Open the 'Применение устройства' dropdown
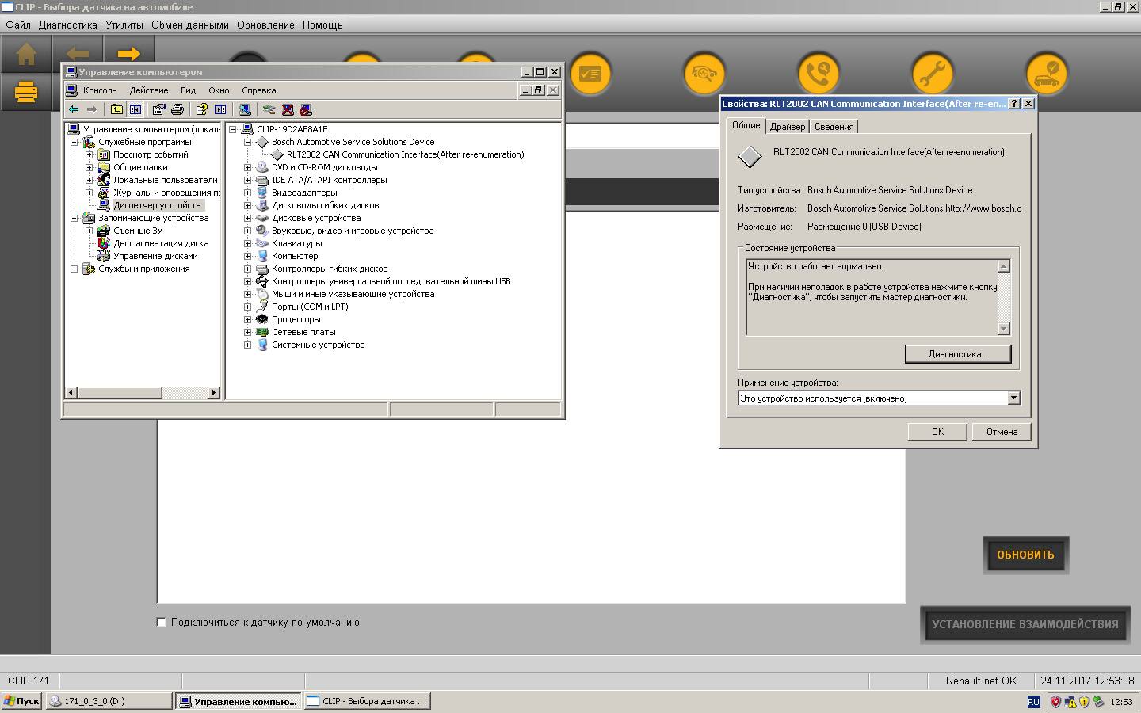1141x713 pixels. [x=1013, y=398]
